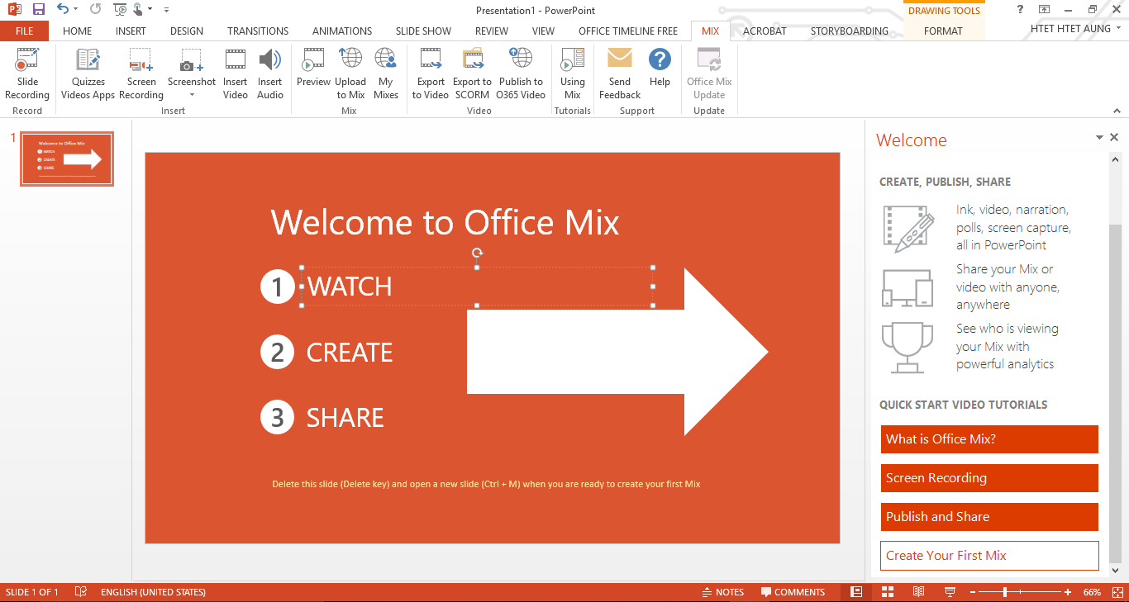Screen dimensions: 1129x602
Task: Start slideshow from Quick Access toolbar
Action: coord(120,10)
